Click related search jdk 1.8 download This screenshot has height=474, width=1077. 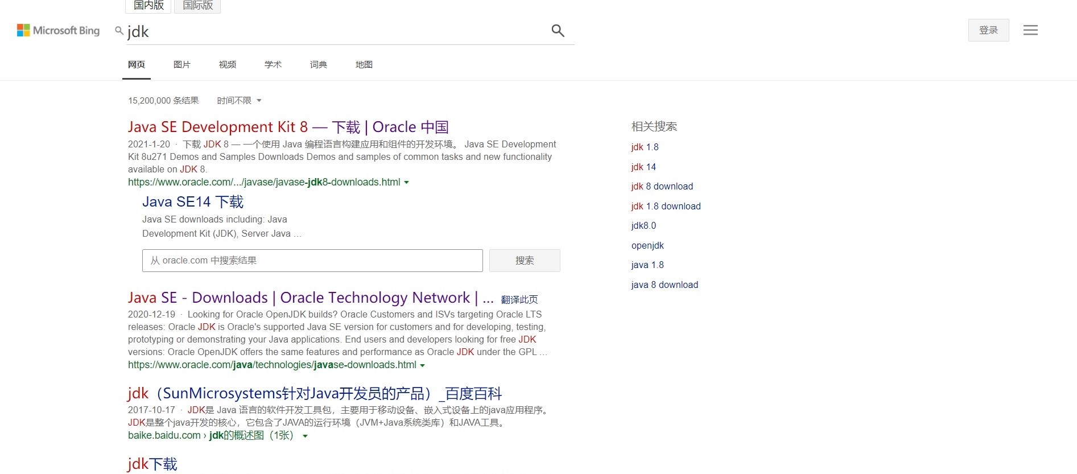coord(666,207)
